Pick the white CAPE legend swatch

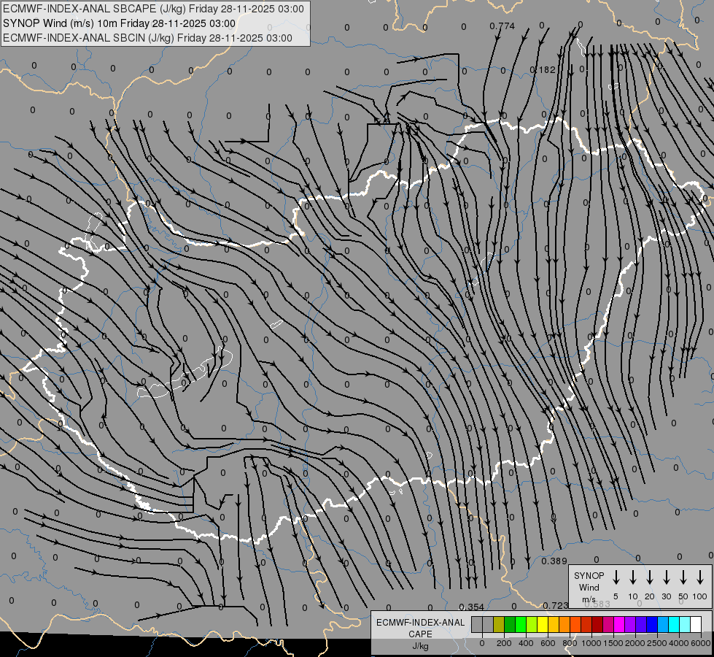pyautogui.click(x=695, y=624)
